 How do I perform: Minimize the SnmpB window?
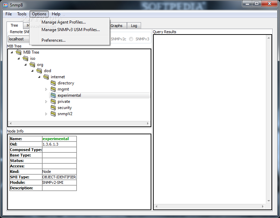click(247, 3)
